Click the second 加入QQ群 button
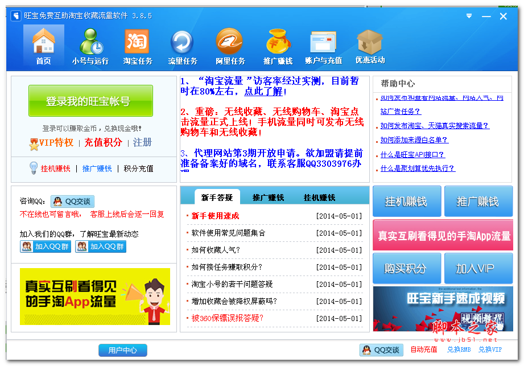Screen dimensions: 524x366 click(x=101, y=246)
